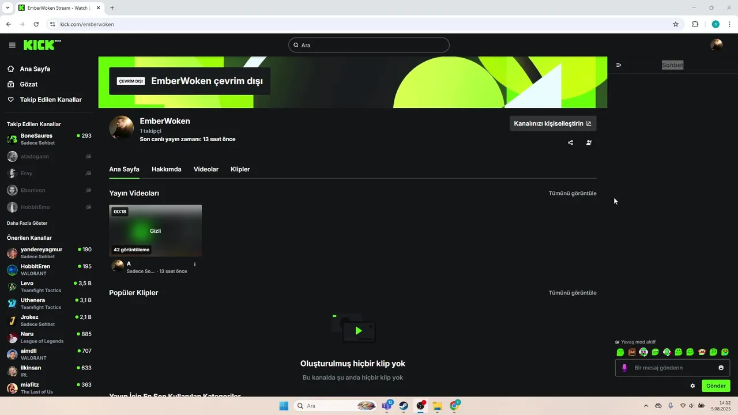This screenshot has height=415, width=738.
Task: Open the Chrome extensions puzzle icon
Action: [x=695, y=24]
